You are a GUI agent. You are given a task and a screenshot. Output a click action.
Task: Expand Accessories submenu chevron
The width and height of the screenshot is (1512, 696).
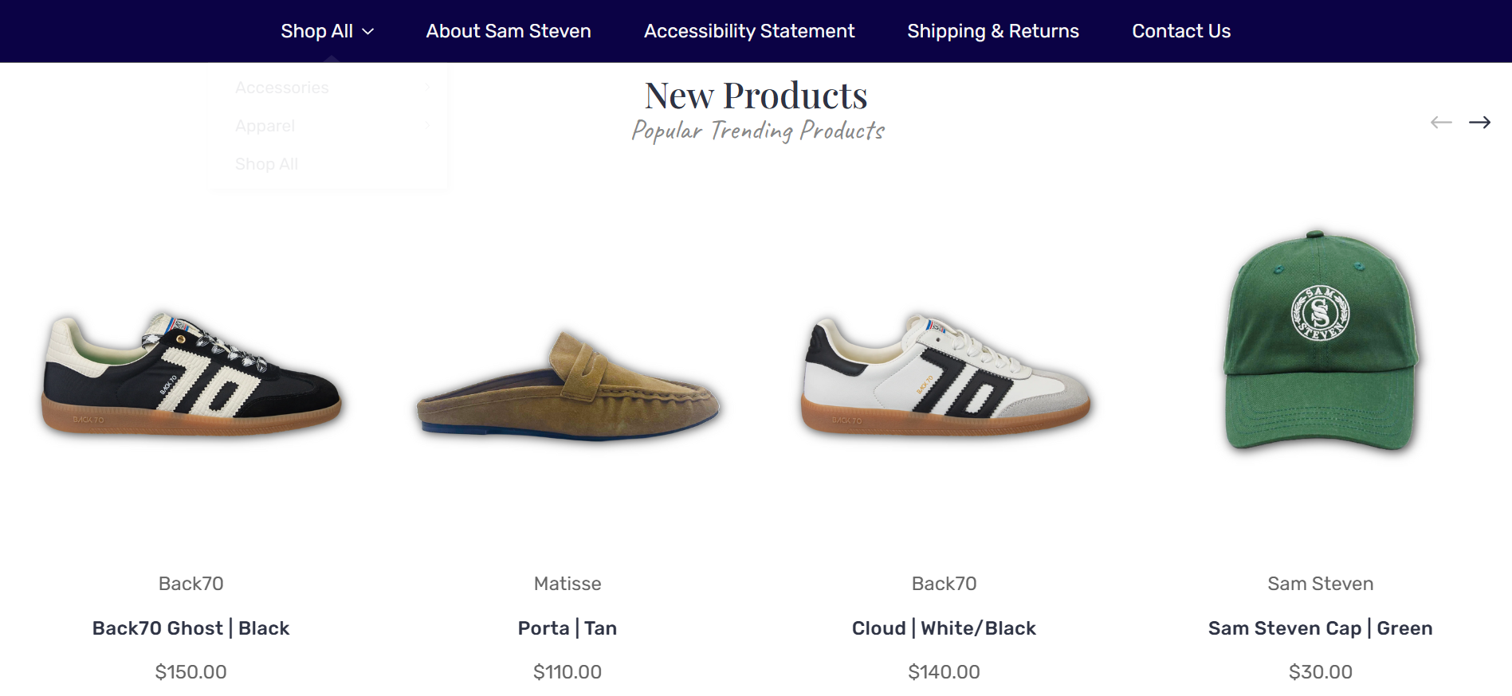[x=427, y=87]
